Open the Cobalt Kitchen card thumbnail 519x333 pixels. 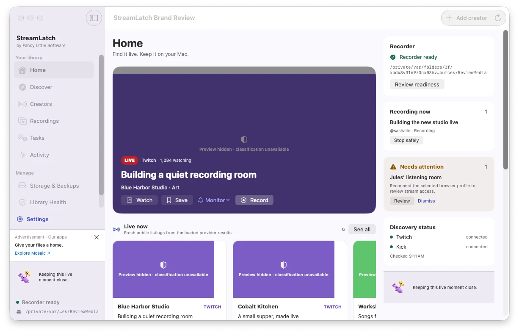coord(284,269)
